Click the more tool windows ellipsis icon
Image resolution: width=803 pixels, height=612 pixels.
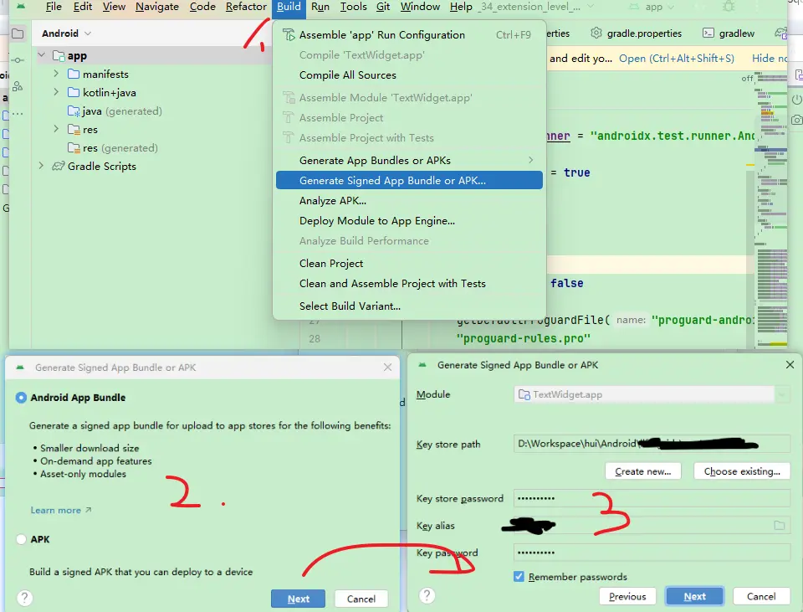click(18, 113)
